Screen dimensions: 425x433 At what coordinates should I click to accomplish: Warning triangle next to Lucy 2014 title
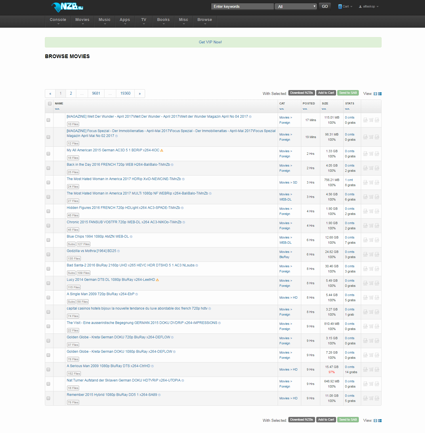(157, 280)
